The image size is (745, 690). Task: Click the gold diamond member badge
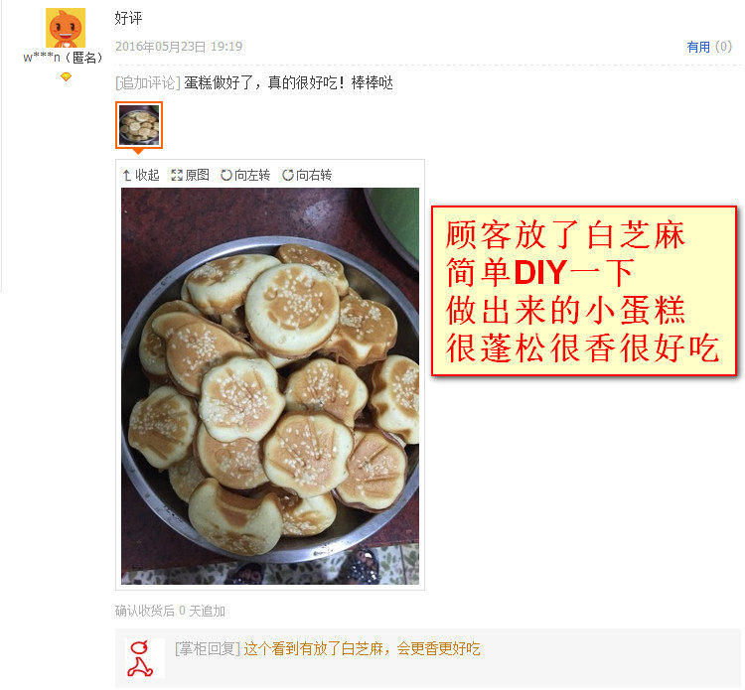[x=66, y=76]
